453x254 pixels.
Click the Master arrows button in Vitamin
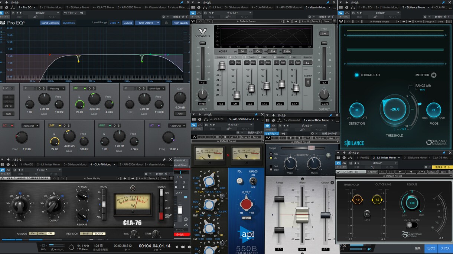click(x=307, y=83)
